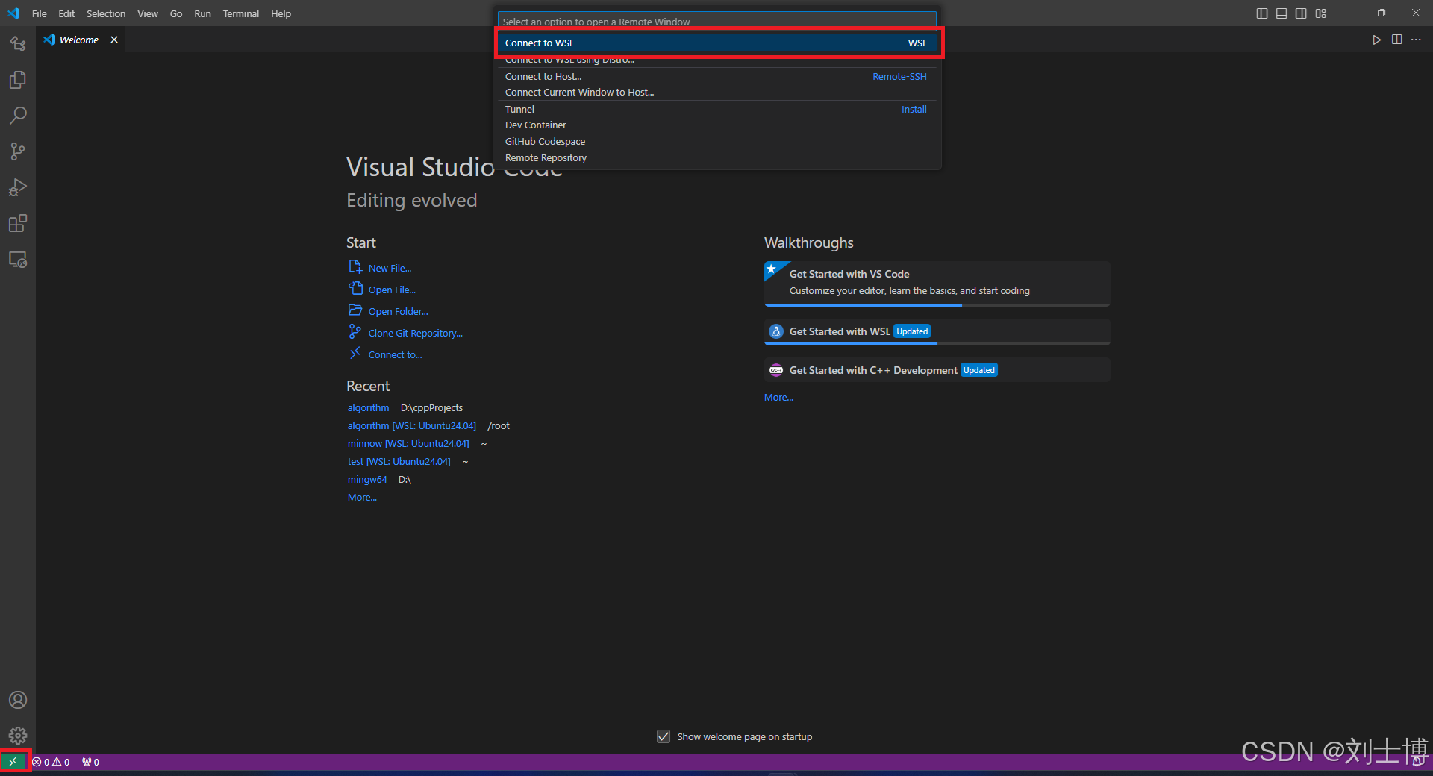This screenshot has height=776, width=1433.
Task: Toggle Show welcome page on startup checkbox
Action: point(664,736)
